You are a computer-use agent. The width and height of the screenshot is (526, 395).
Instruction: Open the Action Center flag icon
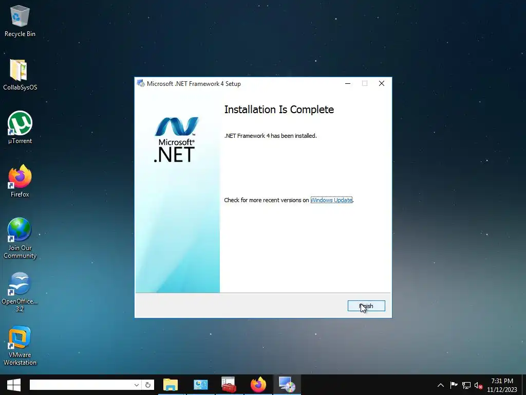click(454, 385)
